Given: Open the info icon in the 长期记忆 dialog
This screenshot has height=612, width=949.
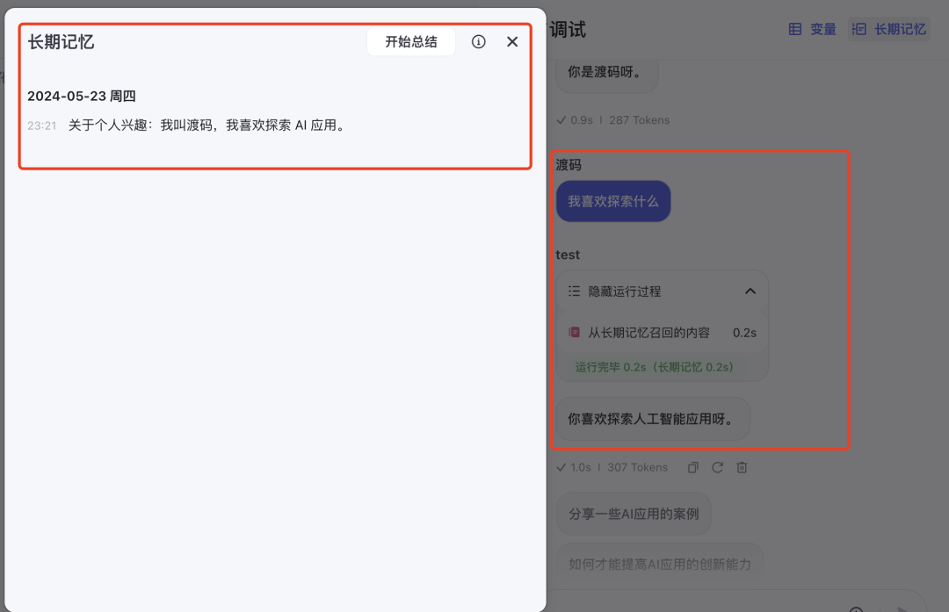Looking at the screenshot, I should pyautogui.click(x=478, y=41).
